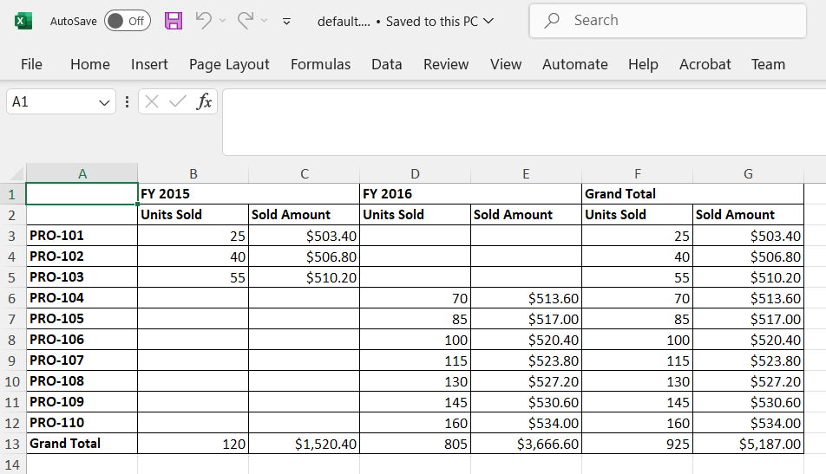Click the Select All corner triangle
The height and width of the screenshot is (474, 826).
(x=13, y=173)
